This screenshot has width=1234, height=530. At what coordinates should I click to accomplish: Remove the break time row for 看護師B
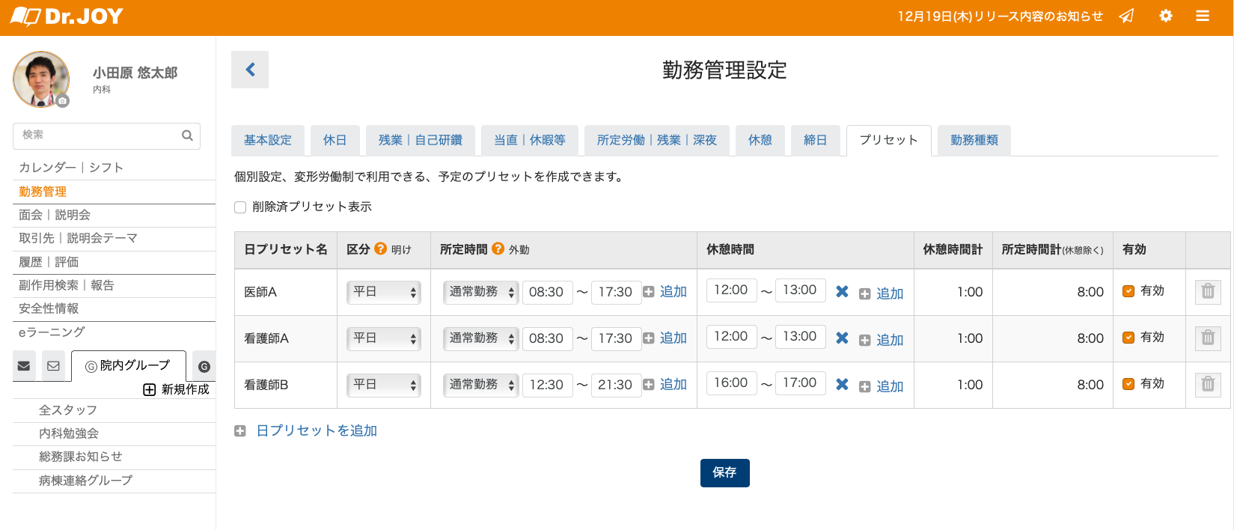(x=842, y=385)
